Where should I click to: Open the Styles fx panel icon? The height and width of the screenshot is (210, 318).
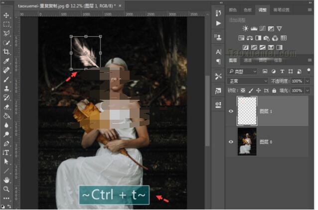coord(218,91)
